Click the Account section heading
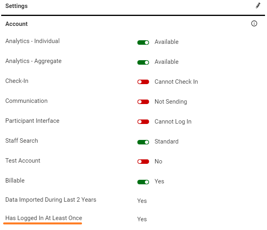 click(16, 24)
